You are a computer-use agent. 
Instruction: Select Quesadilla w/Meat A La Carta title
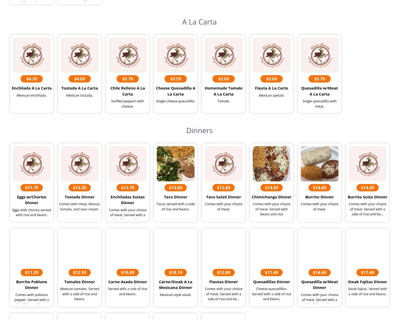coord(319,91)
